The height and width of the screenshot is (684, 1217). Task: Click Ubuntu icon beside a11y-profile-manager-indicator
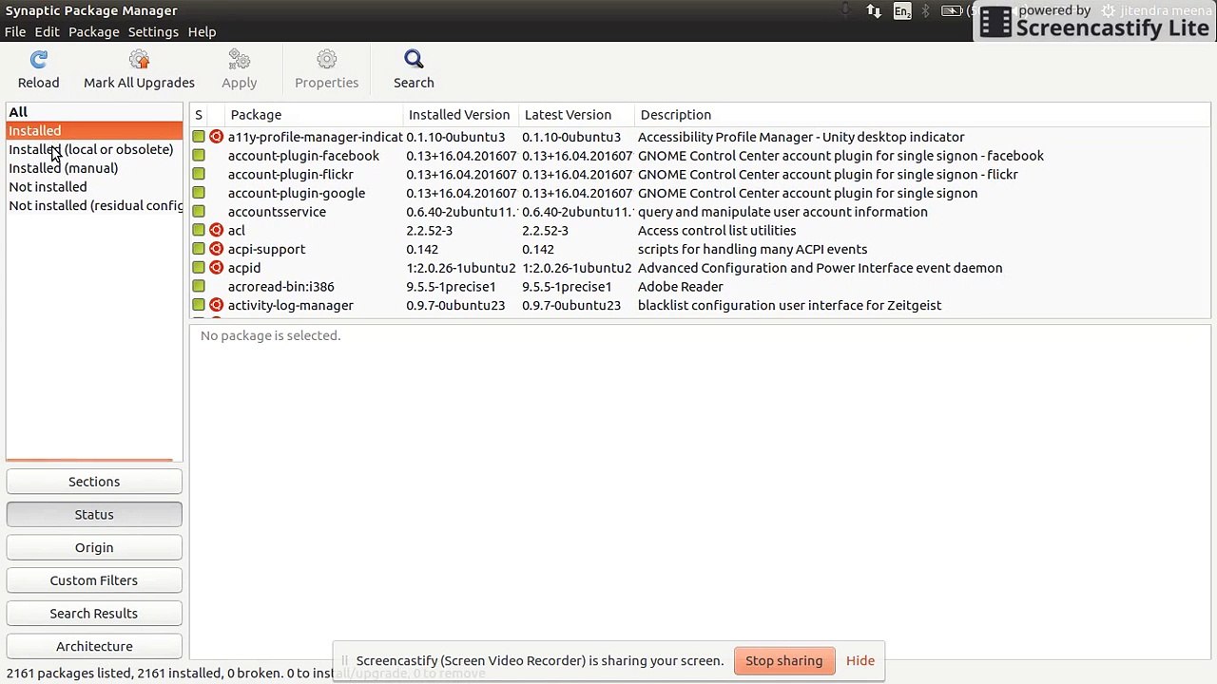(217, 137)
